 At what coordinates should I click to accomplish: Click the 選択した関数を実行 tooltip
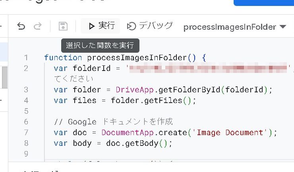(100, 45)
